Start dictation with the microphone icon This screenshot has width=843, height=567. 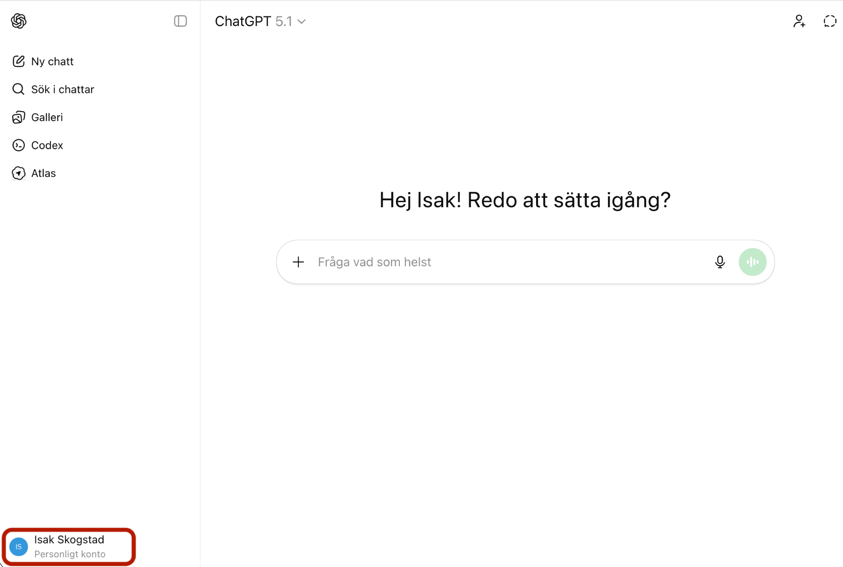(x=720, y=262)
